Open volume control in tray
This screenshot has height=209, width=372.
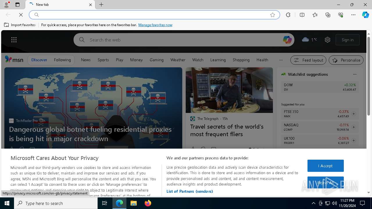click(x=334, y=203)
